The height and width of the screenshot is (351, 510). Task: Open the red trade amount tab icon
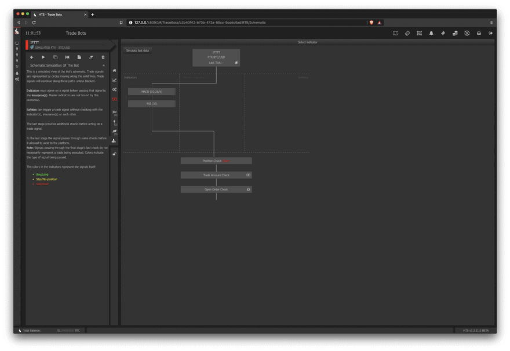coord(115,99)
